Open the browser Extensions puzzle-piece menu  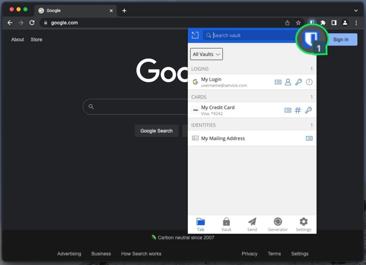click(323, 23)
